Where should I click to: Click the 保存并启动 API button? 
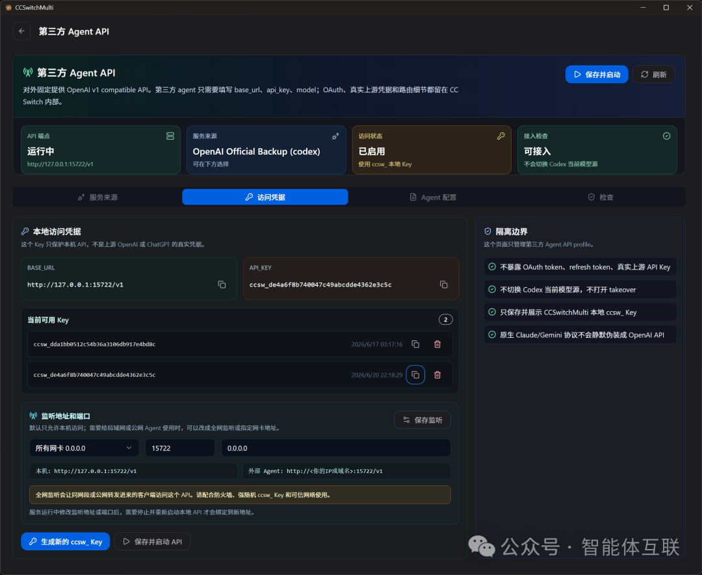click(152, 541)
